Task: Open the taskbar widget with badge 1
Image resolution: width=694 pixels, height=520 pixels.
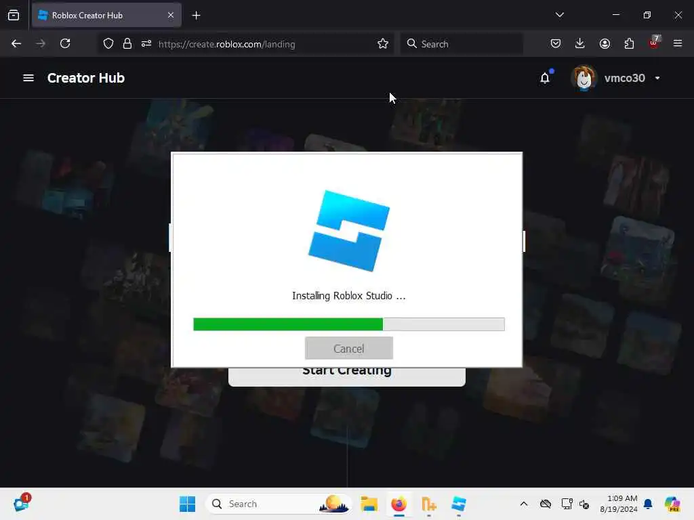Action: tap(22, 503)
